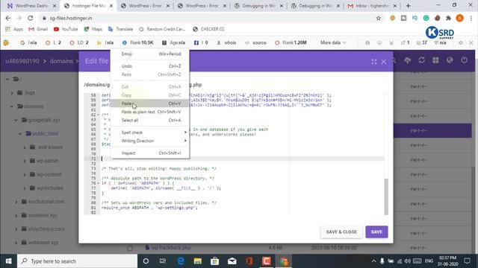Image resolution: width=478 pixels, height=268 pixels.
Task: Open the Apps bookmarks shortcut
Action: [14, 29]
